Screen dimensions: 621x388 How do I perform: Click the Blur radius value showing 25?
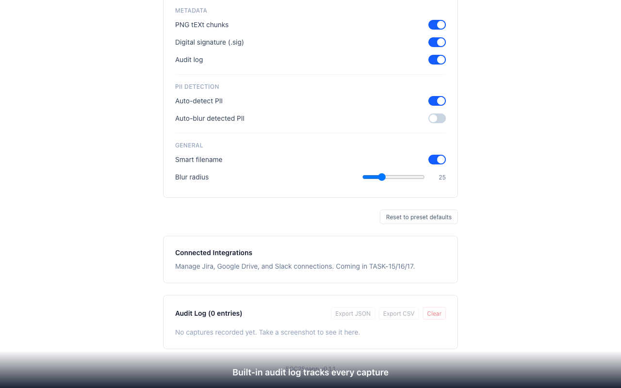[442, 177]
